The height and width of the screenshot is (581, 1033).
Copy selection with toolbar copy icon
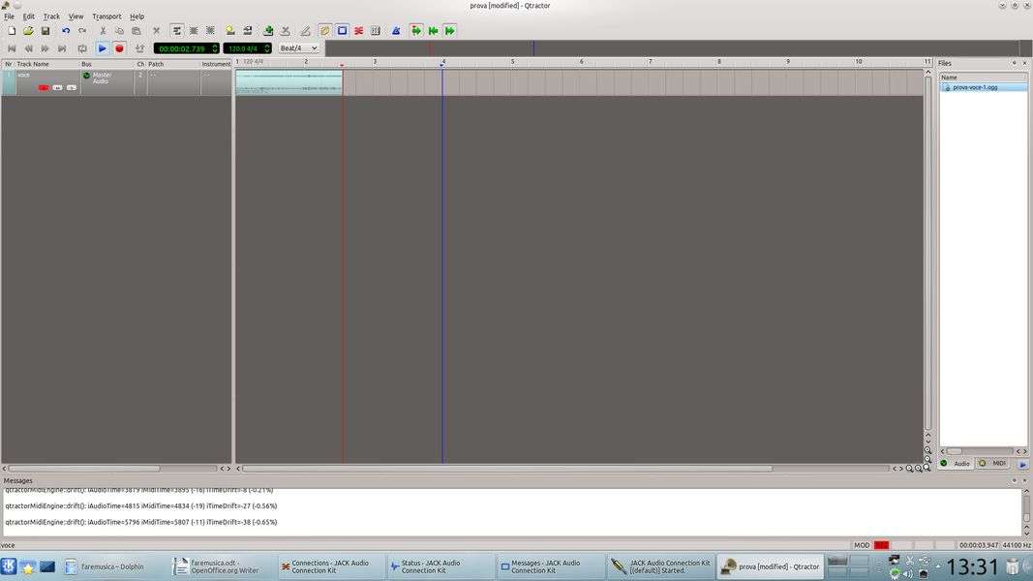click(x=119, y=30)
